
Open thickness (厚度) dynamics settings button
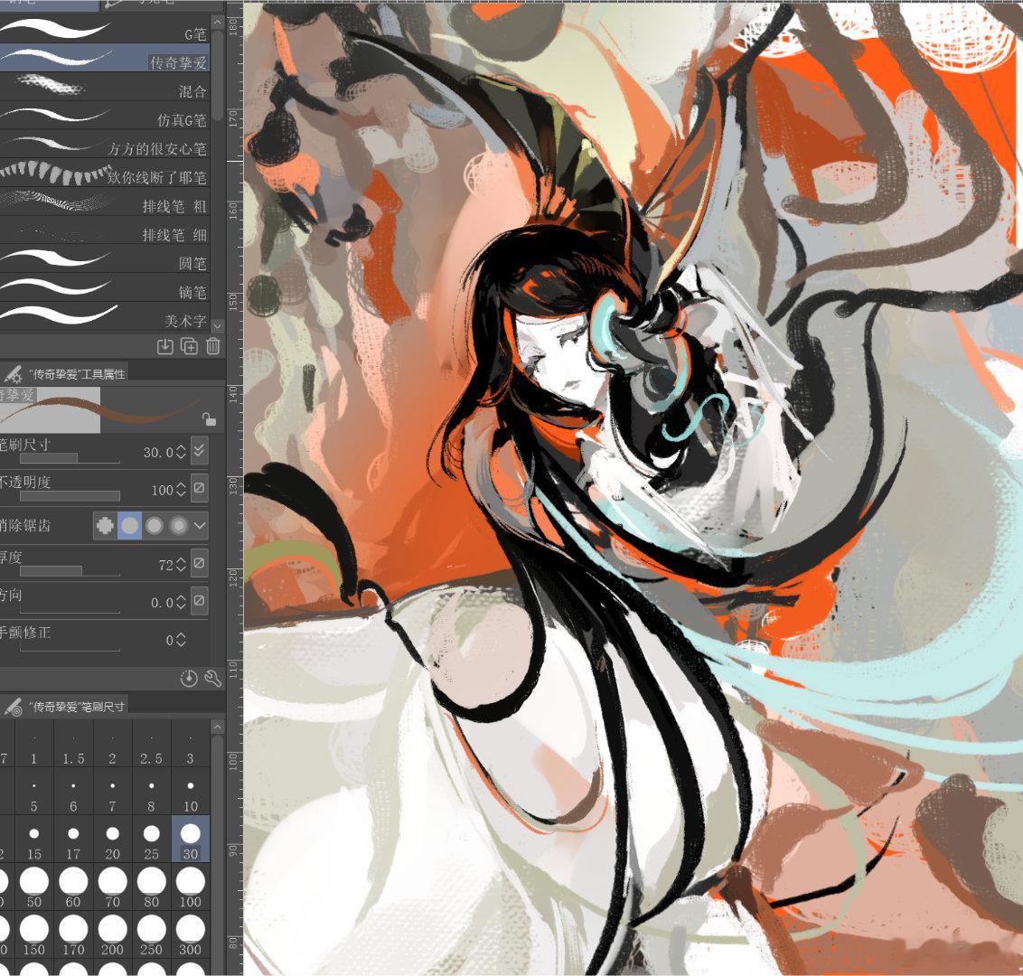pos(200,564)
